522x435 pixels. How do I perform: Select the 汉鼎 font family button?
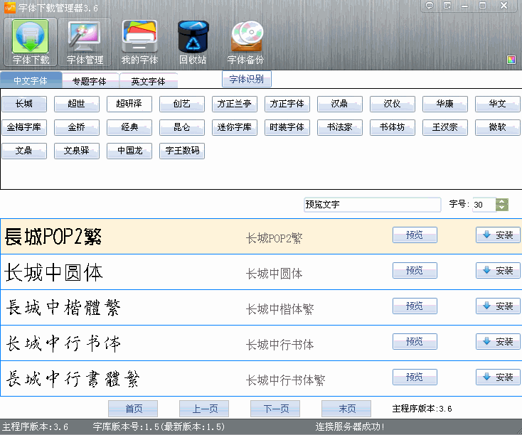click(x=339, y=104)
